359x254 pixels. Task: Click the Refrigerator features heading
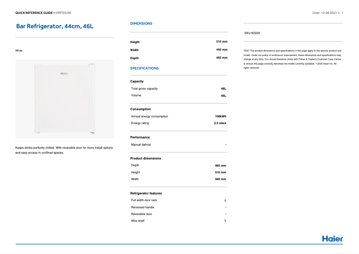click(146, 193)
